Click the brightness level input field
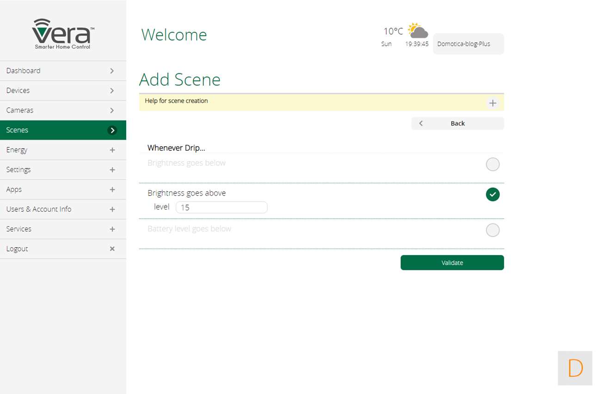 (x=221, y=208)
